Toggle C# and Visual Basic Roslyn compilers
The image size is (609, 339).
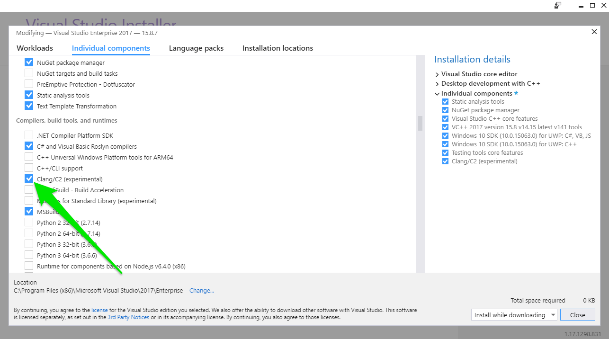pyautogui.click(x=29, y=146)
